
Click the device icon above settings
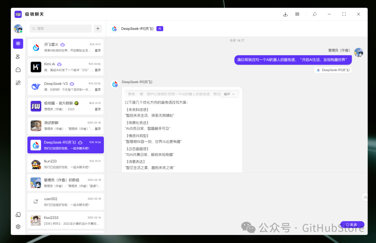pos(18,215)
